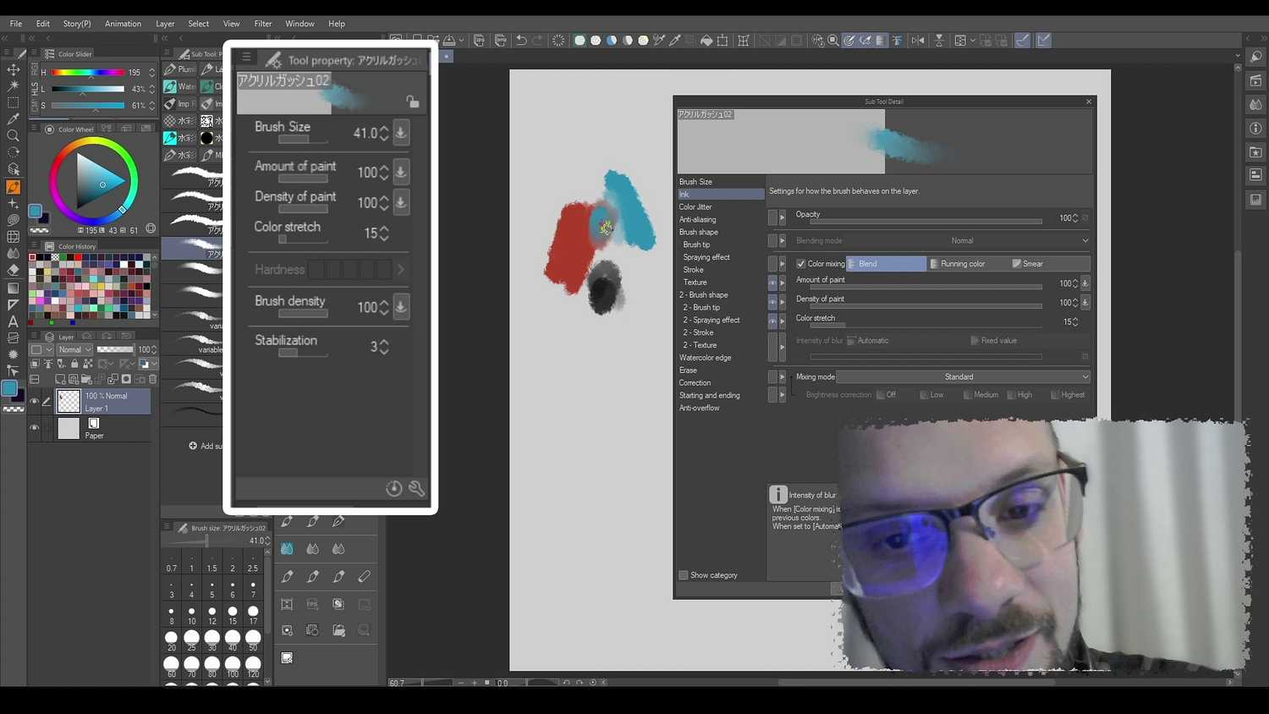
Task: Click the Opacity value stepper in Sub Tool Detail
Action: pyautogui.click(x=1075, y=218)
